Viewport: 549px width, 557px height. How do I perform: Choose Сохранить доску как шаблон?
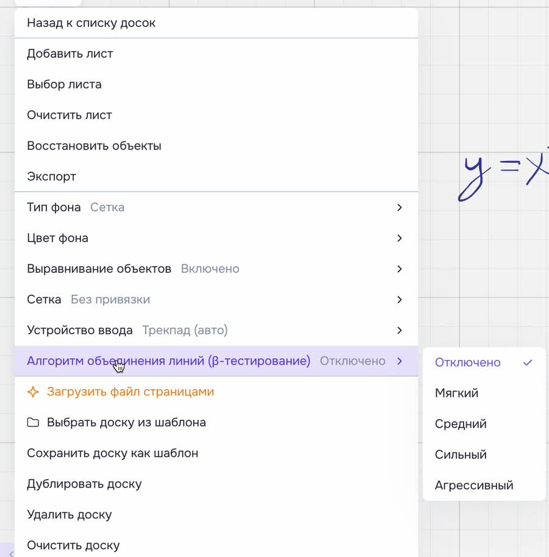217,453
